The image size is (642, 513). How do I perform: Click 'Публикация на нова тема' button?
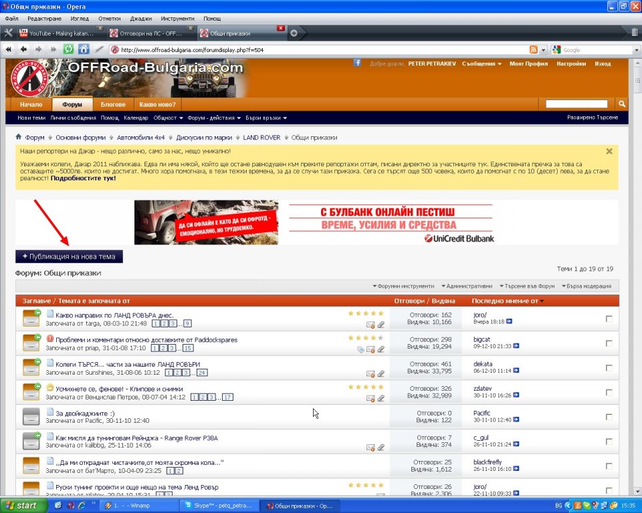tap(69, 256)
